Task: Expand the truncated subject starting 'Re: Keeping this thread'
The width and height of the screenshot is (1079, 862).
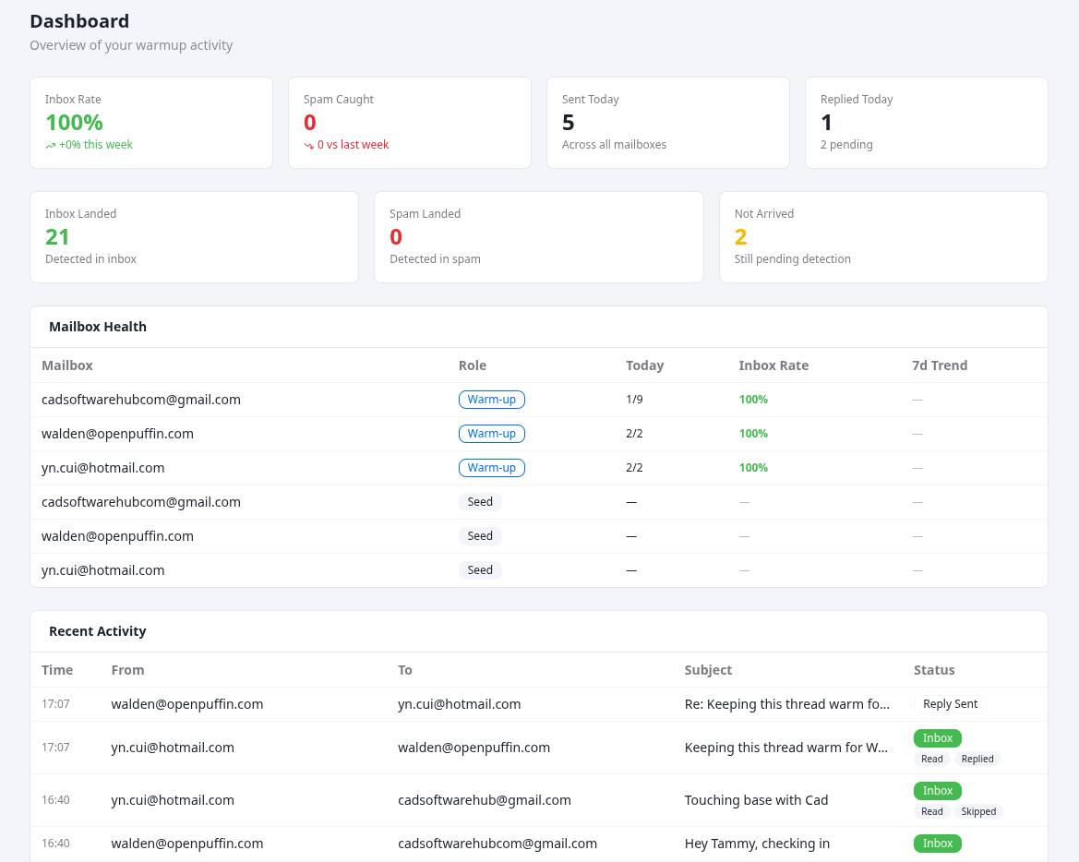Action: point(787,703)
